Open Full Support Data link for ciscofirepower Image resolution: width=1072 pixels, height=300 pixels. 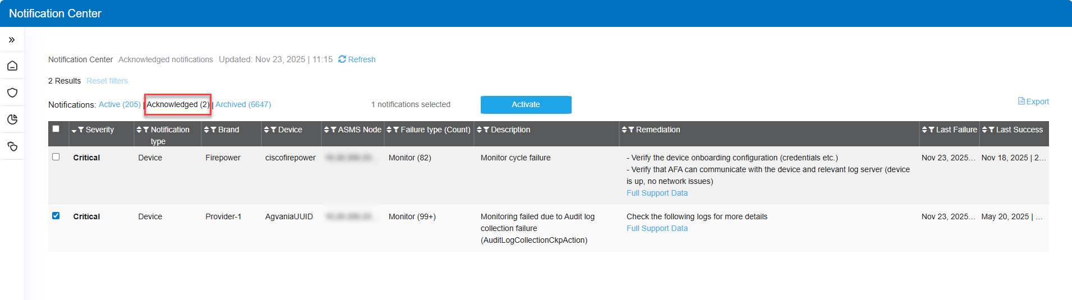[x=657, y=193]
